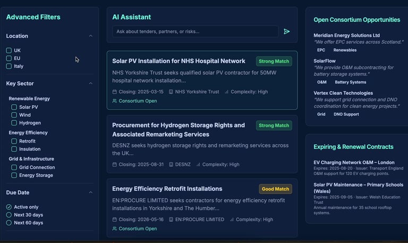Click the Renewable Energy group label

click(29, 98)
